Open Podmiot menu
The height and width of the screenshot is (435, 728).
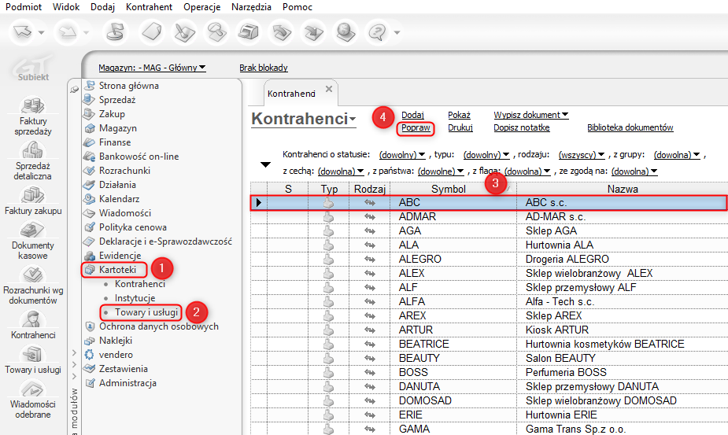point(24,7)
